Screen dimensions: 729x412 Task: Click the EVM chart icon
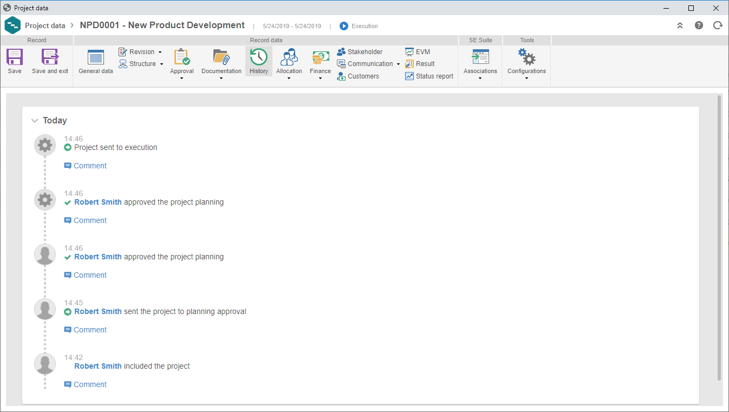point(409,52)
